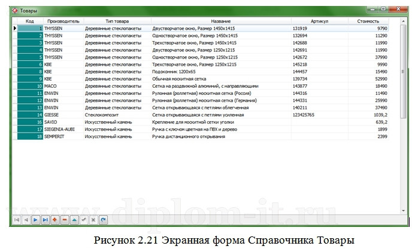Select code cell 5
The width and height of the screenshot is (418, 249).
click(x=30, y=57)
